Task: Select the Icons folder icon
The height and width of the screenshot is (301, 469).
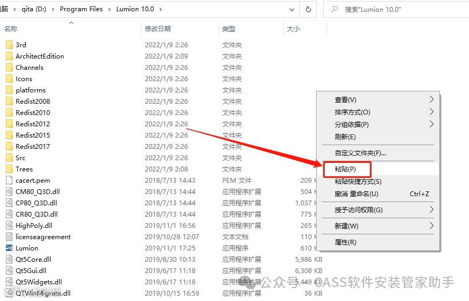Action: point(9,79)
